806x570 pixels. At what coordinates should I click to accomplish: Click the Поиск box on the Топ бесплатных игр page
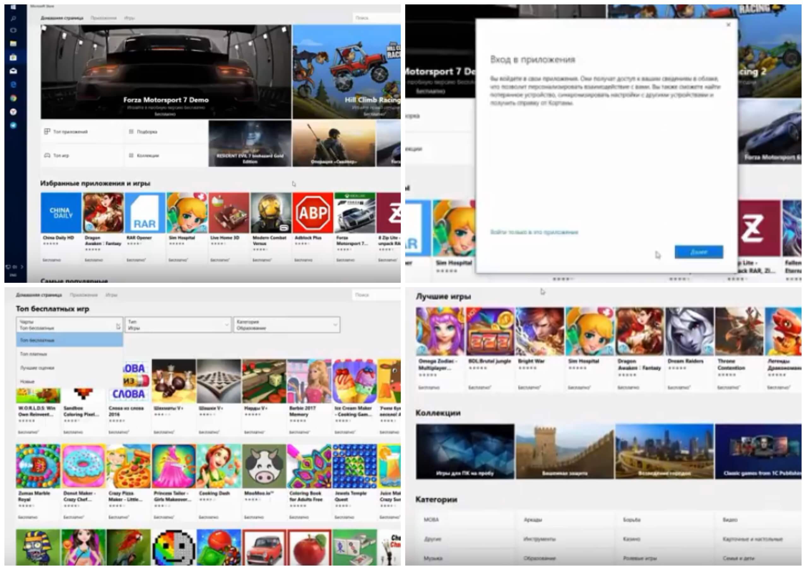(x=376, y=295)
